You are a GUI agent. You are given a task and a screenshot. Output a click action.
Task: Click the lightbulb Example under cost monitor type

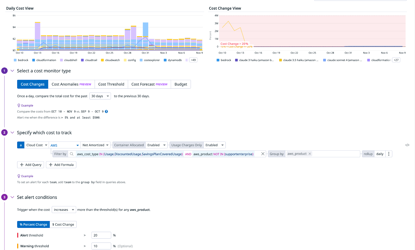pos(25,106)
